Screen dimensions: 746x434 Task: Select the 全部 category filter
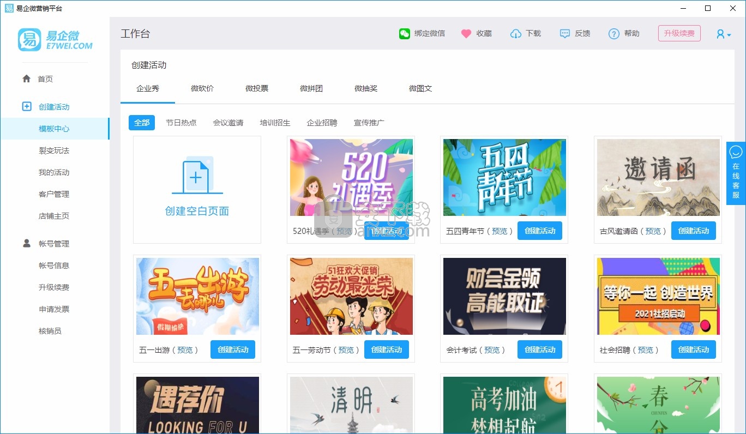(142, 123)
